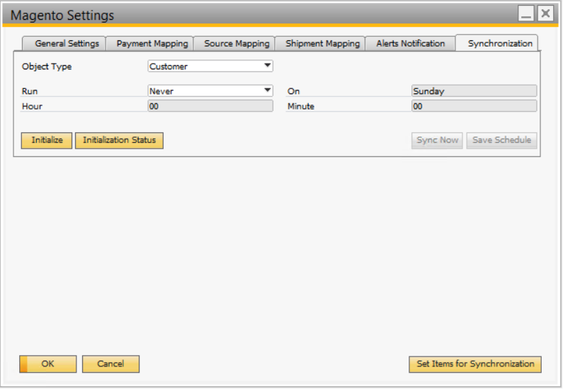Screen dimensions: 563x389
Task: Go to the Source Mapping tab
Action: coord(237,44)
